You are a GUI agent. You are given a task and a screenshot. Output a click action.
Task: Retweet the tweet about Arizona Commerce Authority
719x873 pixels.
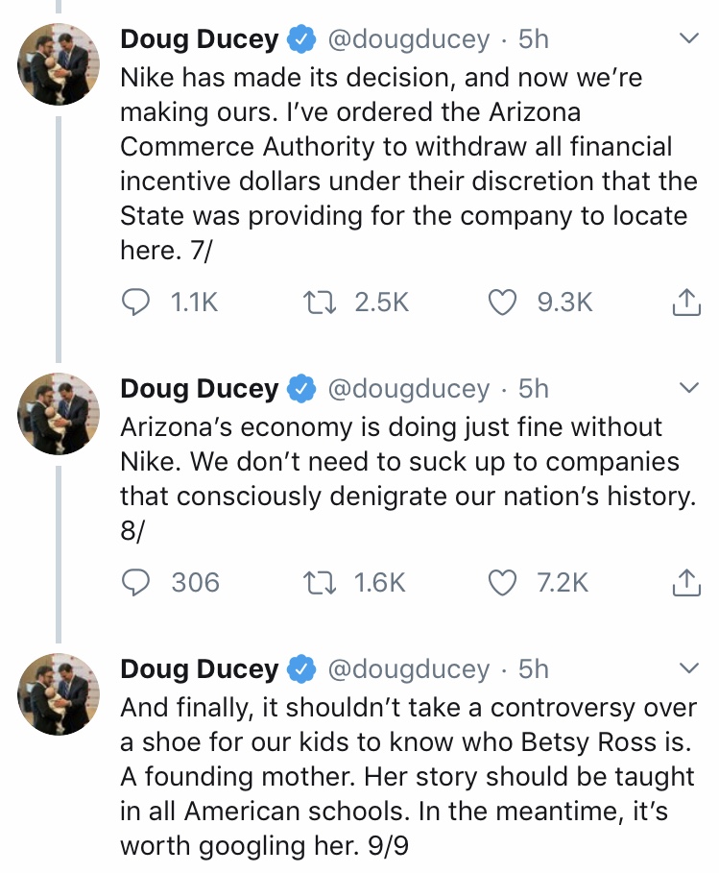point(315,303)
